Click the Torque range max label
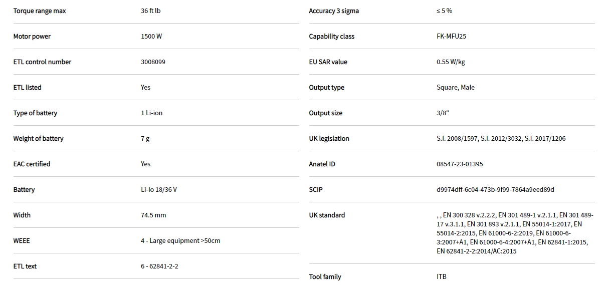Screen dimensions: 613x289 click(40, 11)
